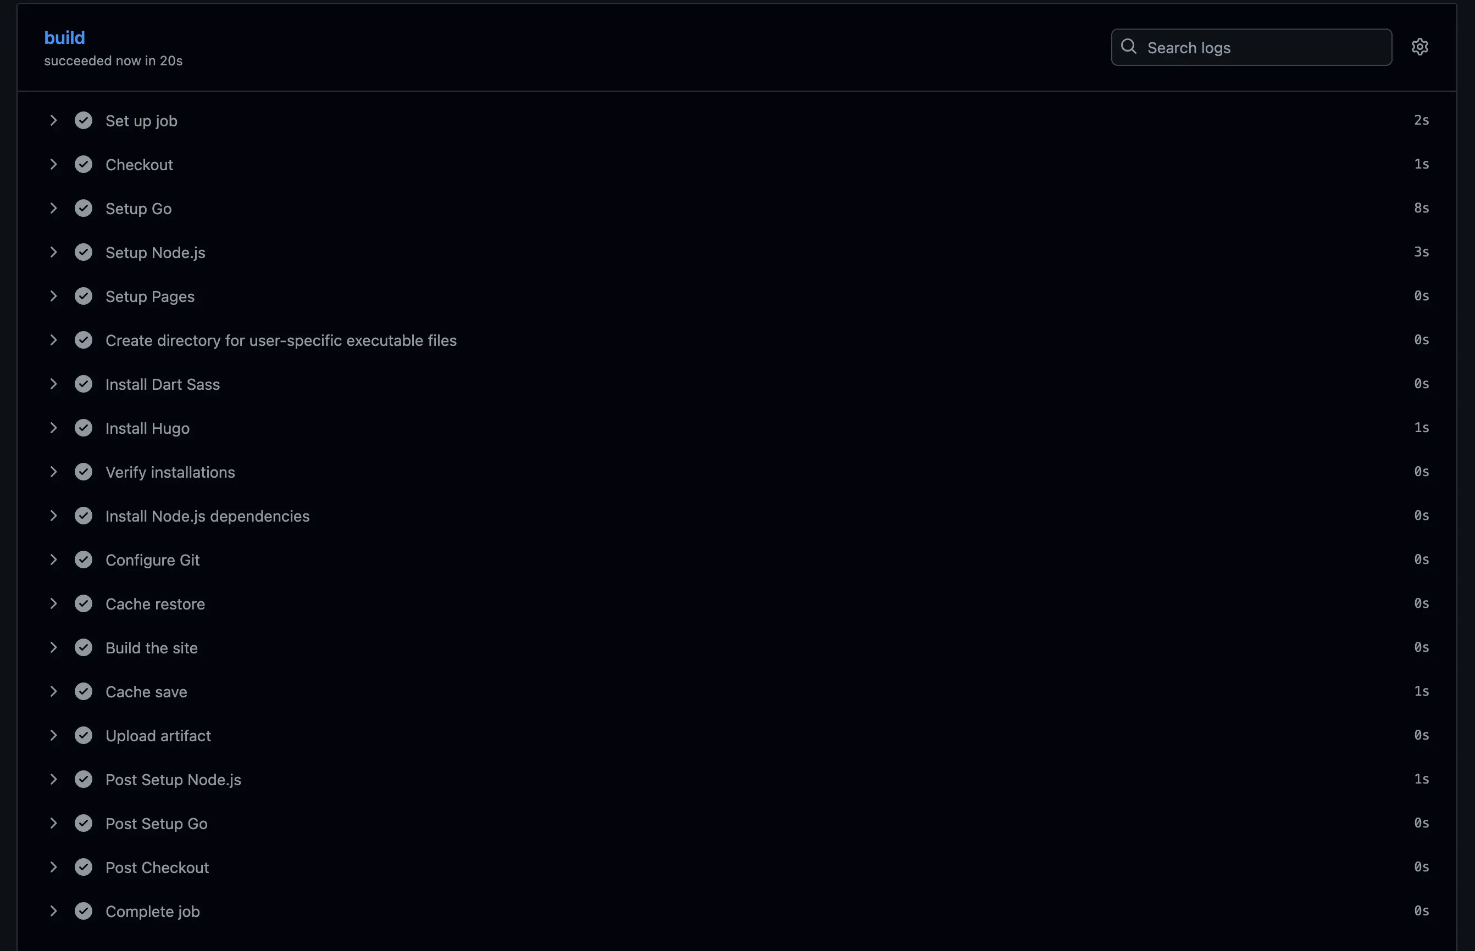Click the check icon beside Upload artifact
The image size is (1475, 951).
click(x=84, y=735)
